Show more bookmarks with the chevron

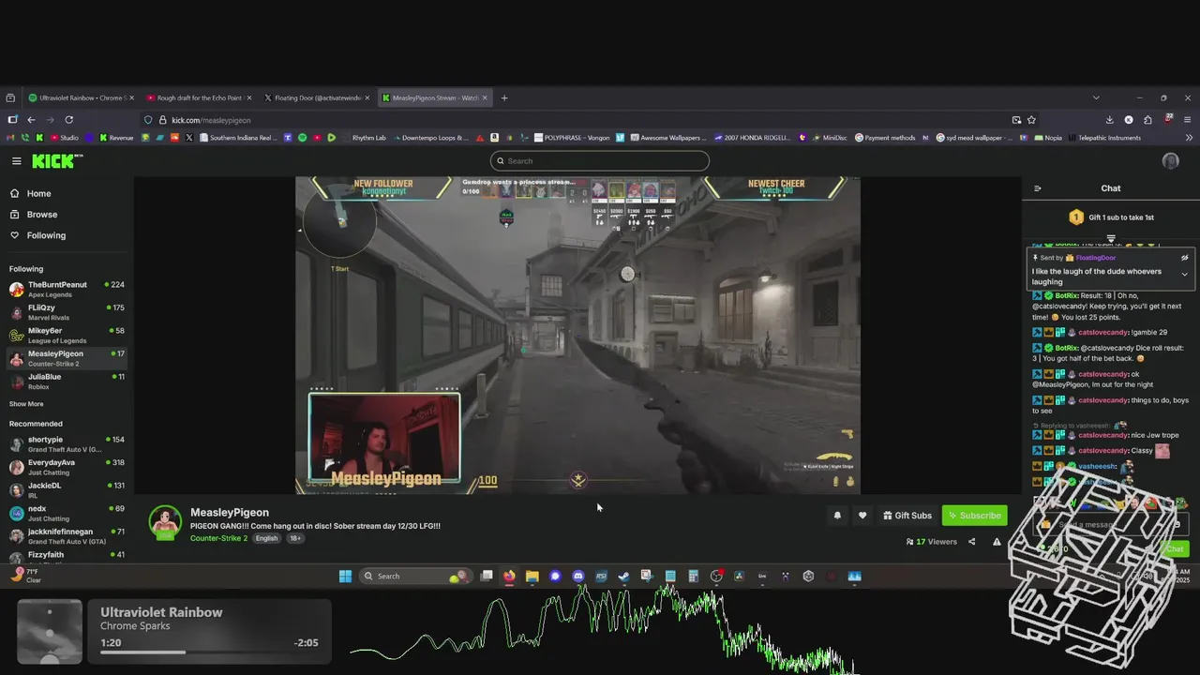coord(1189,138)
